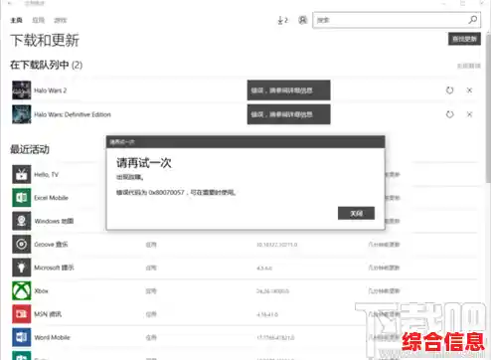Open the Windows 地图 app icon
The image size is (491, 360).
click(22, 221)
